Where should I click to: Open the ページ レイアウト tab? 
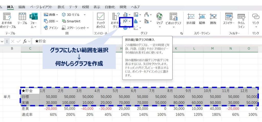[41, 7]
